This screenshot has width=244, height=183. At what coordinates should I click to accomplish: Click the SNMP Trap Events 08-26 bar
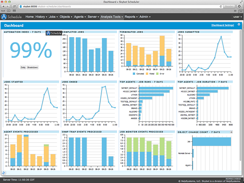coord(111,161)
